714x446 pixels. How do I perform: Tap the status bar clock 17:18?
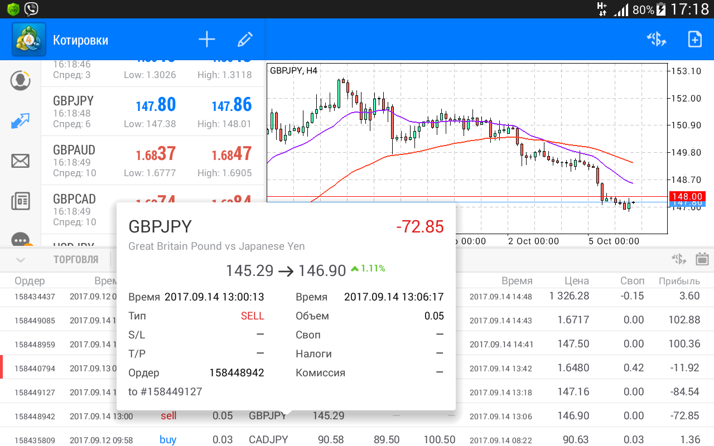(689, 9)
